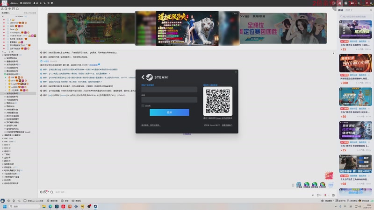
Task: Close the right shop panel
Action: click(371, 10)
